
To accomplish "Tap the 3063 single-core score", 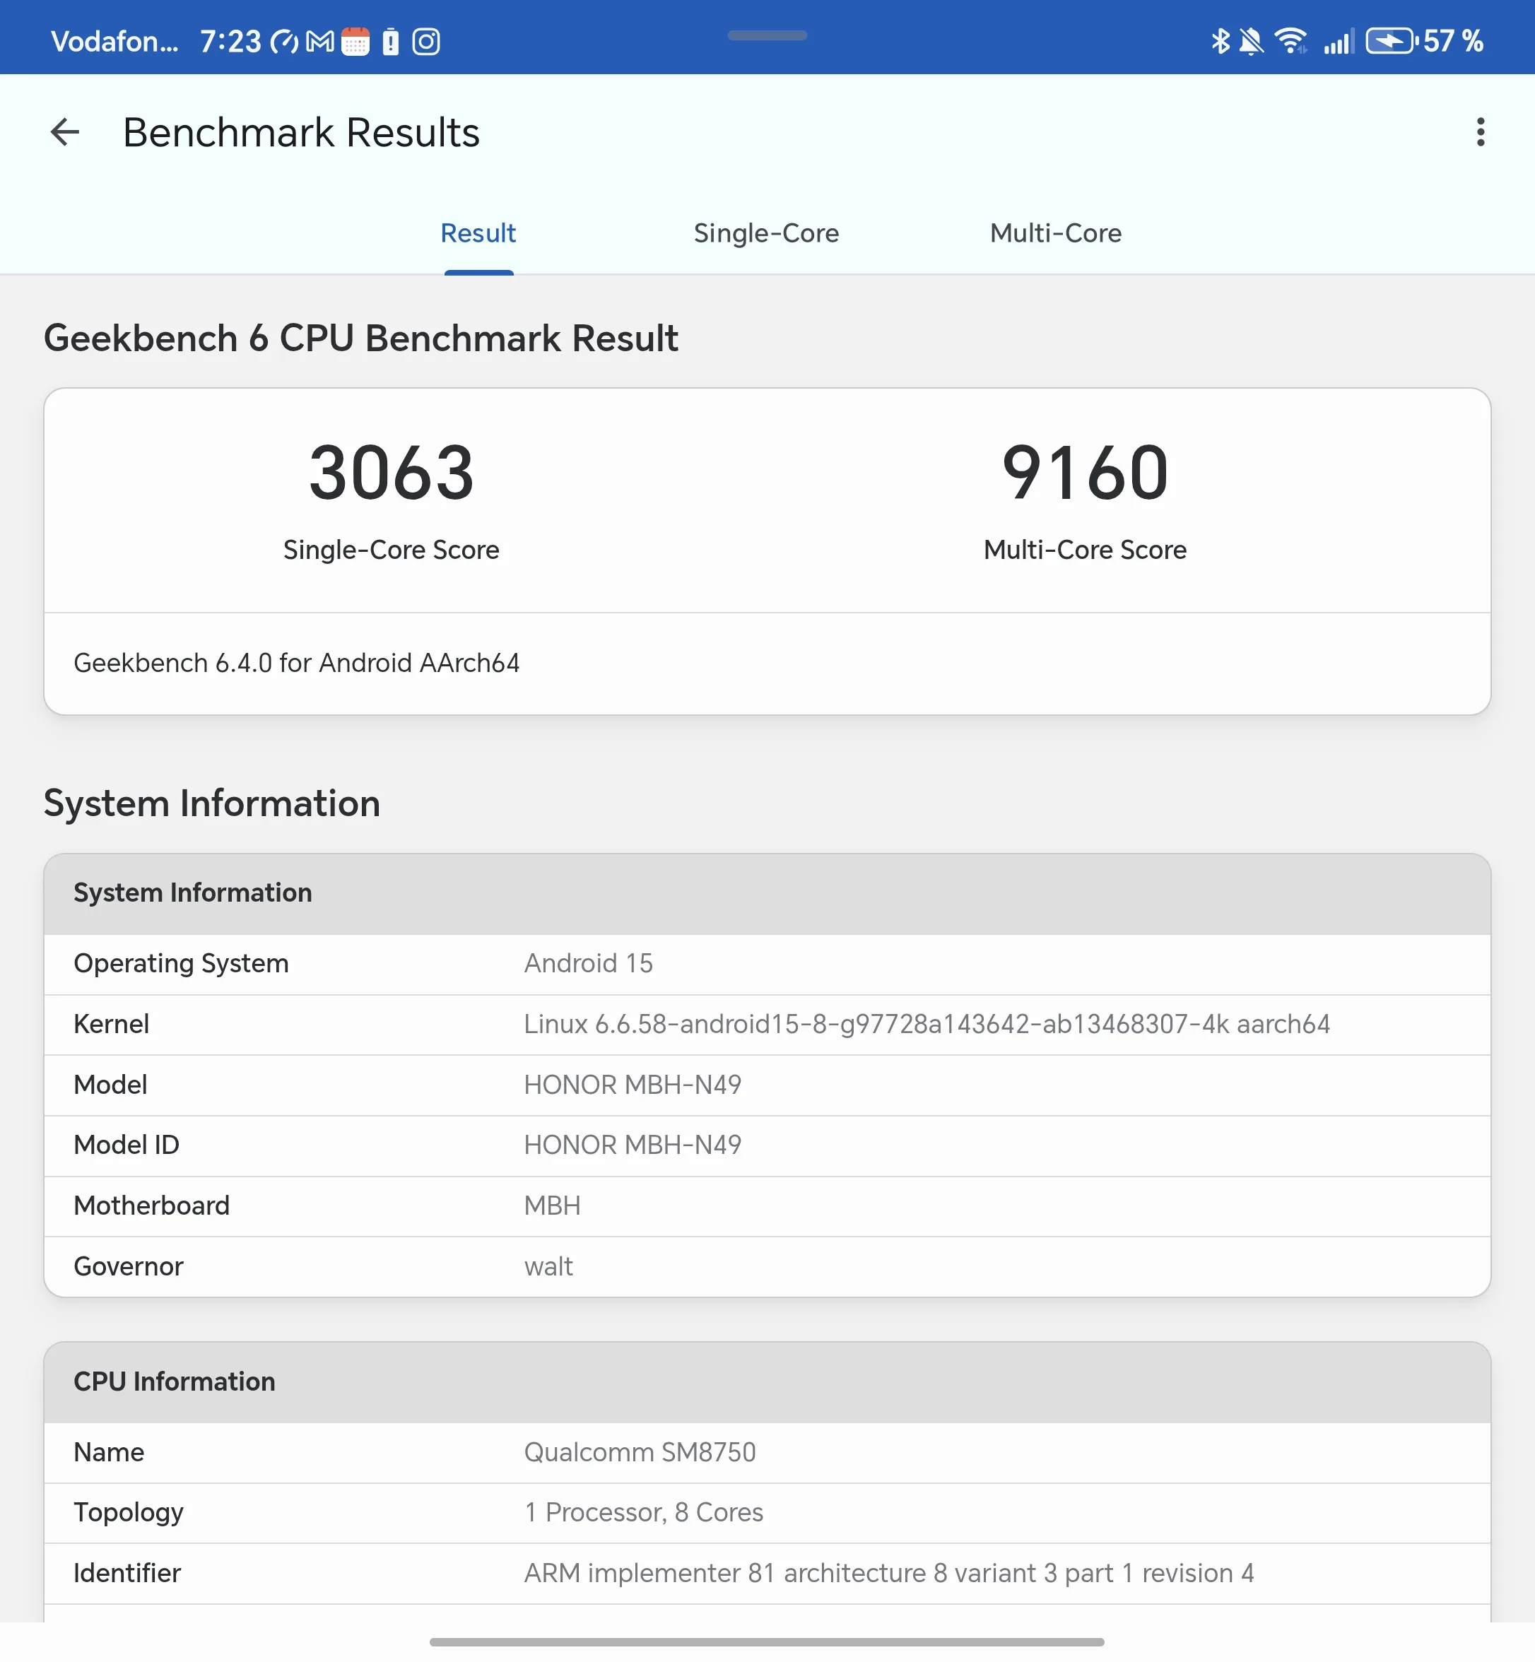I will tap(392, 473).
